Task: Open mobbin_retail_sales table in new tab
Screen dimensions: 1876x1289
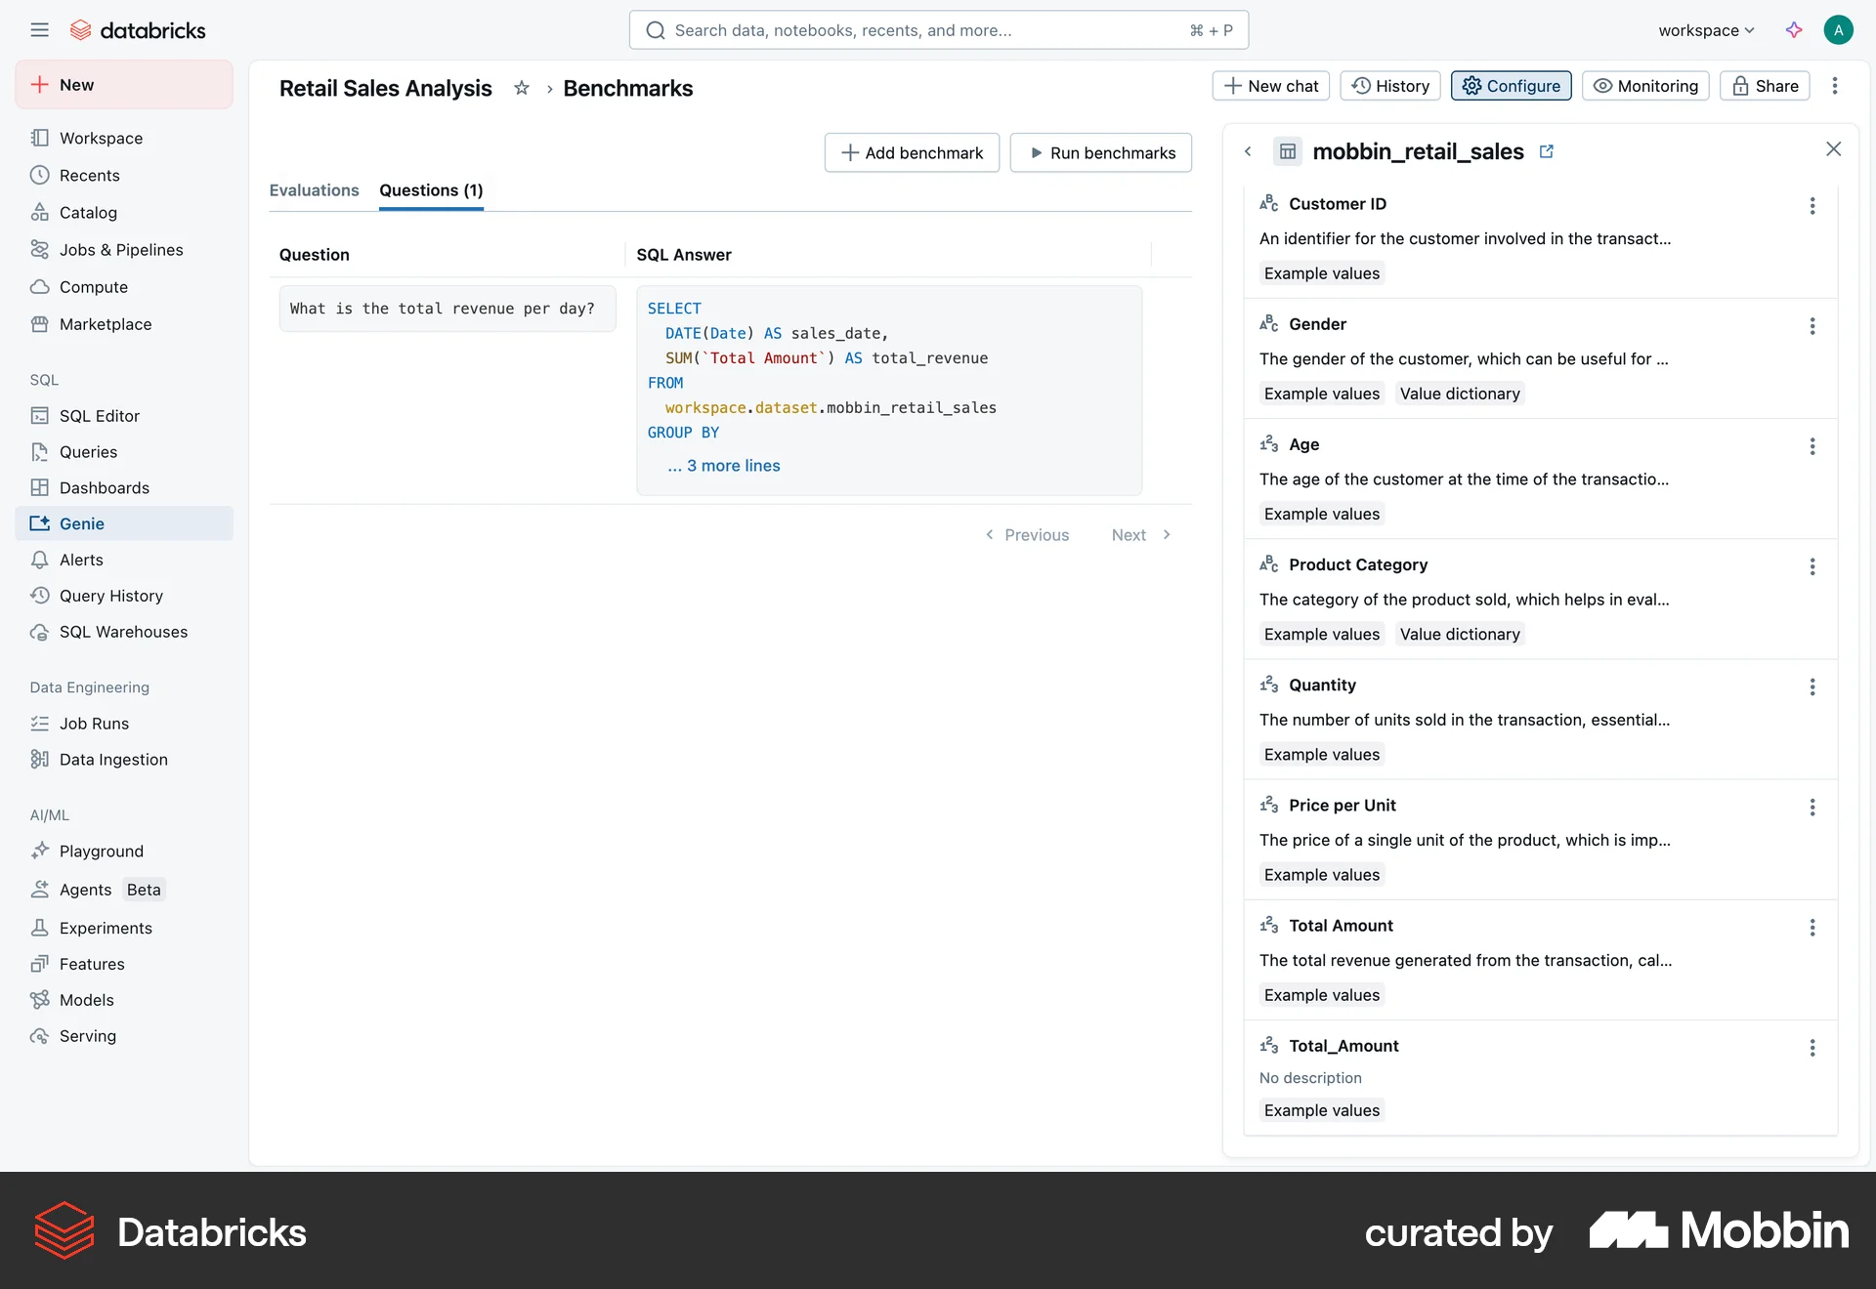Action: coord(1547,151)
